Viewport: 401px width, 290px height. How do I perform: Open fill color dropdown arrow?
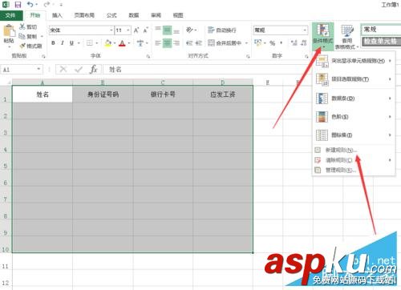coord(115,42)
